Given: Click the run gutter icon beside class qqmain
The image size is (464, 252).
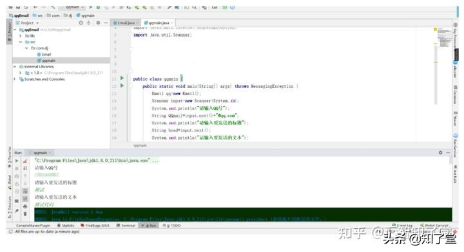Looking at the screenshot, I should [122, 78].
